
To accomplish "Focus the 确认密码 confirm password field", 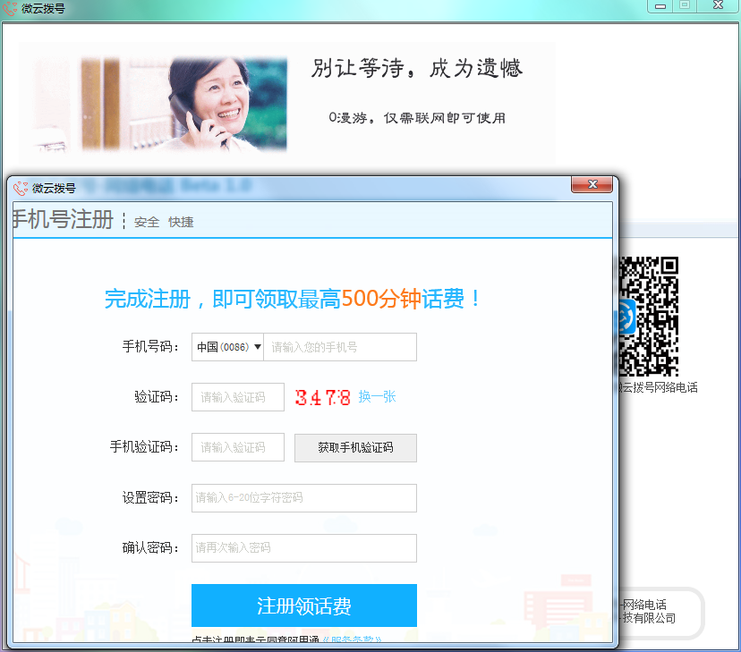I will pyautogui.click(x=304, y=547).
